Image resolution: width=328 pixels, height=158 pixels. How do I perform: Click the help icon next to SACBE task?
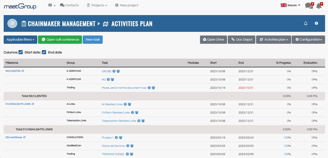(114, 71)
